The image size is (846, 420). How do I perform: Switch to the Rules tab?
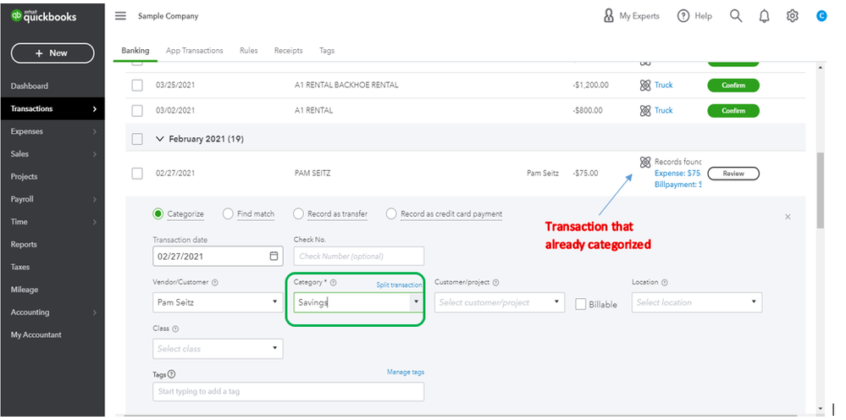coord(249,50)
